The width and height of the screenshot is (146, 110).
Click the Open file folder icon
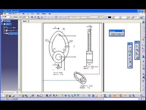point(7,96)
